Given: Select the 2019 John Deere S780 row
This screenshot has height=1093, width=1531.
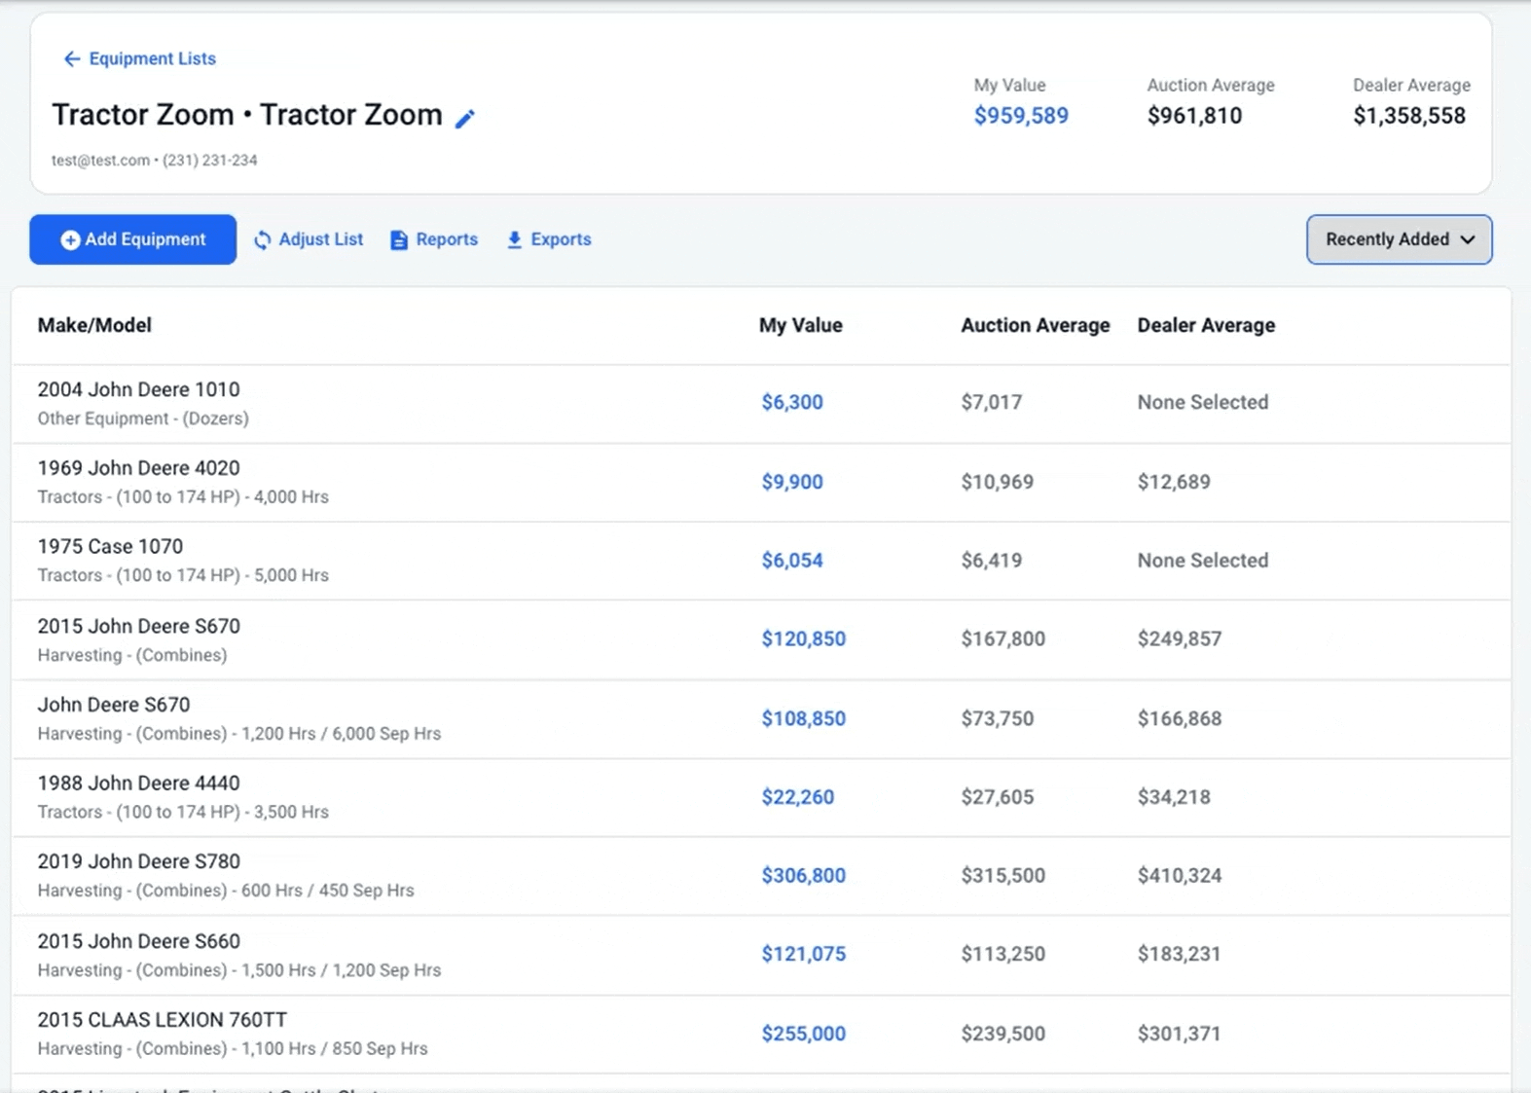Looking at the screenshot, I should click(x=761, y=876).
